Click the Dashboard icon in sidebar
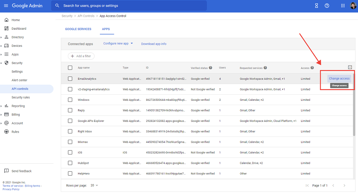358x193 pixels. [x=6, y=29]
